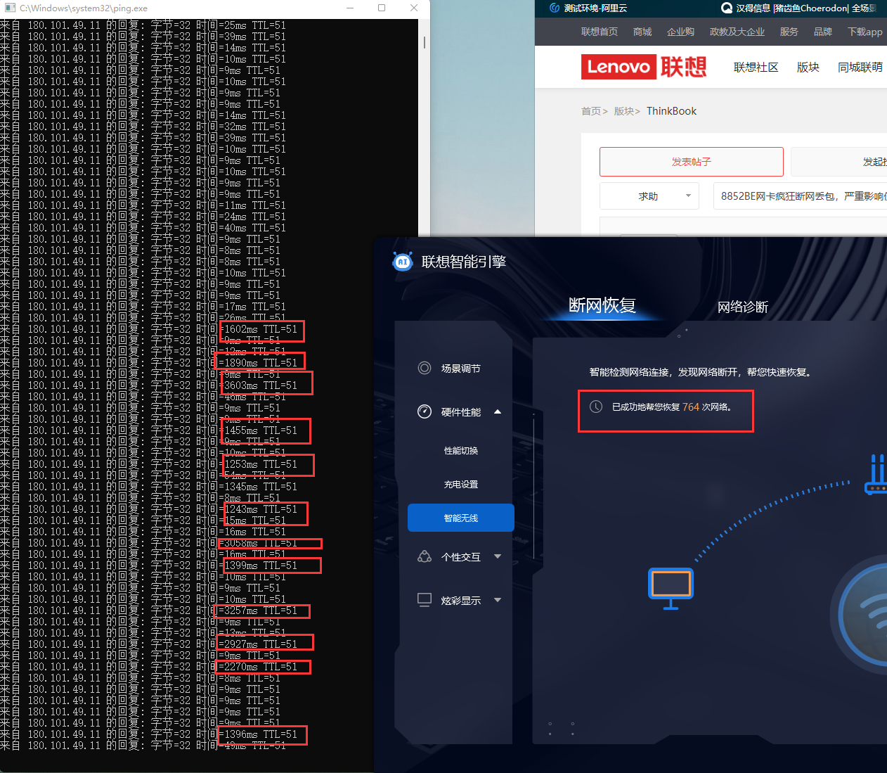Click the 联想智能引擎 title text
Image resolution: width=887 pixels, height=773 pixels.
464,262
